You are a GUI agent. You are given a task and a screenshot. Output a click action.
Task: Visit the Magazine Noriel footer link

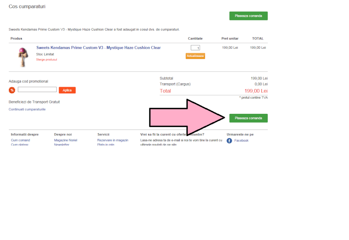(66, 140)
